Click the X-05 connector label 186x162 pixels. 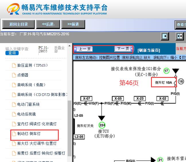point(118,99)
